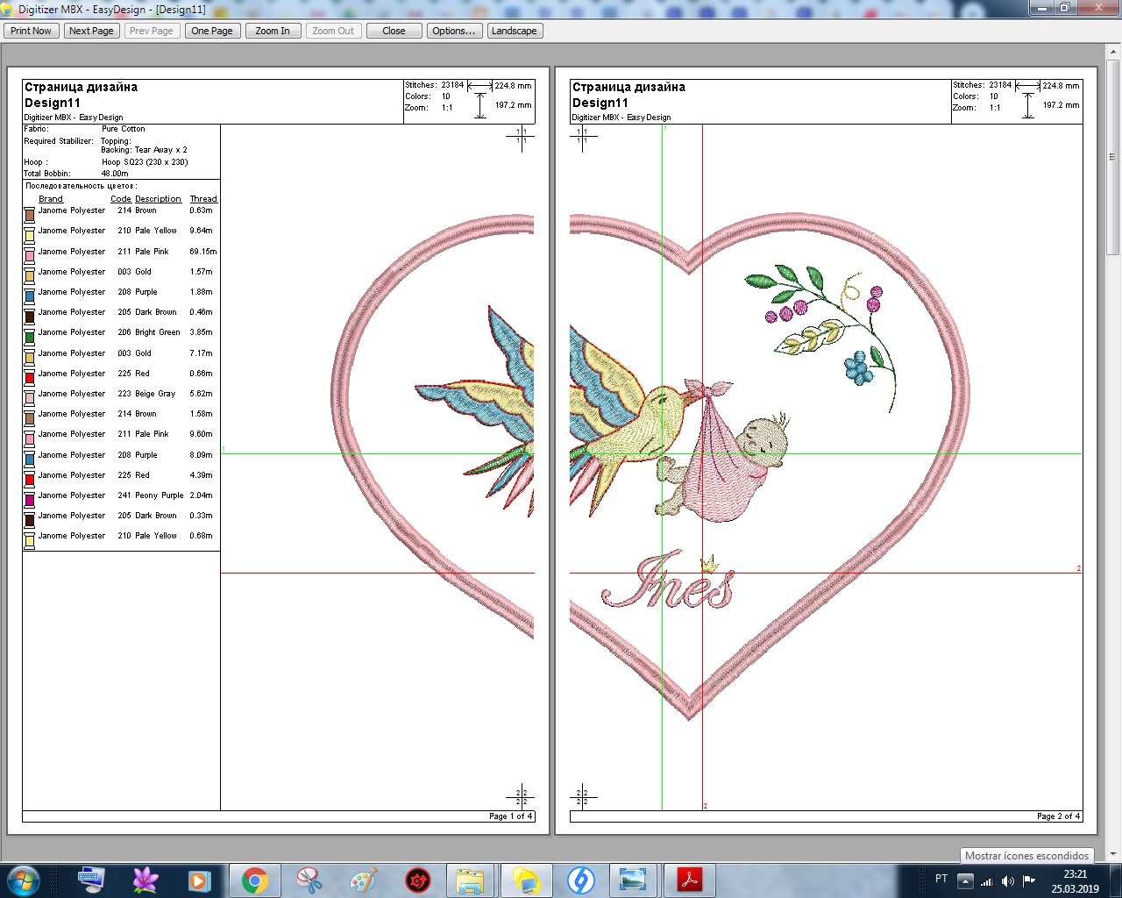Close the print preview
Screen dimensions: 1122x898
[x=394, y=31]
